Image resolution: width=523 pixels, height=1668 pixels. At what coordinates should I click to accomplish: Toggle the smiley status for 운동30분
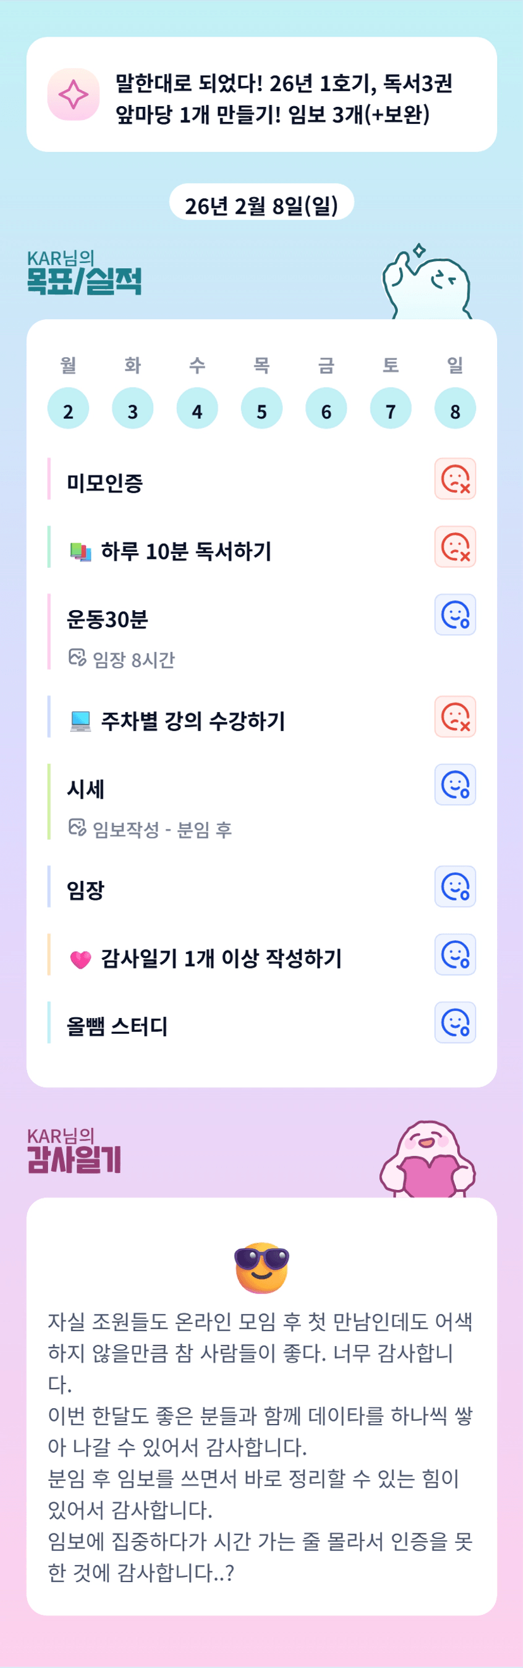pos(455,615)
